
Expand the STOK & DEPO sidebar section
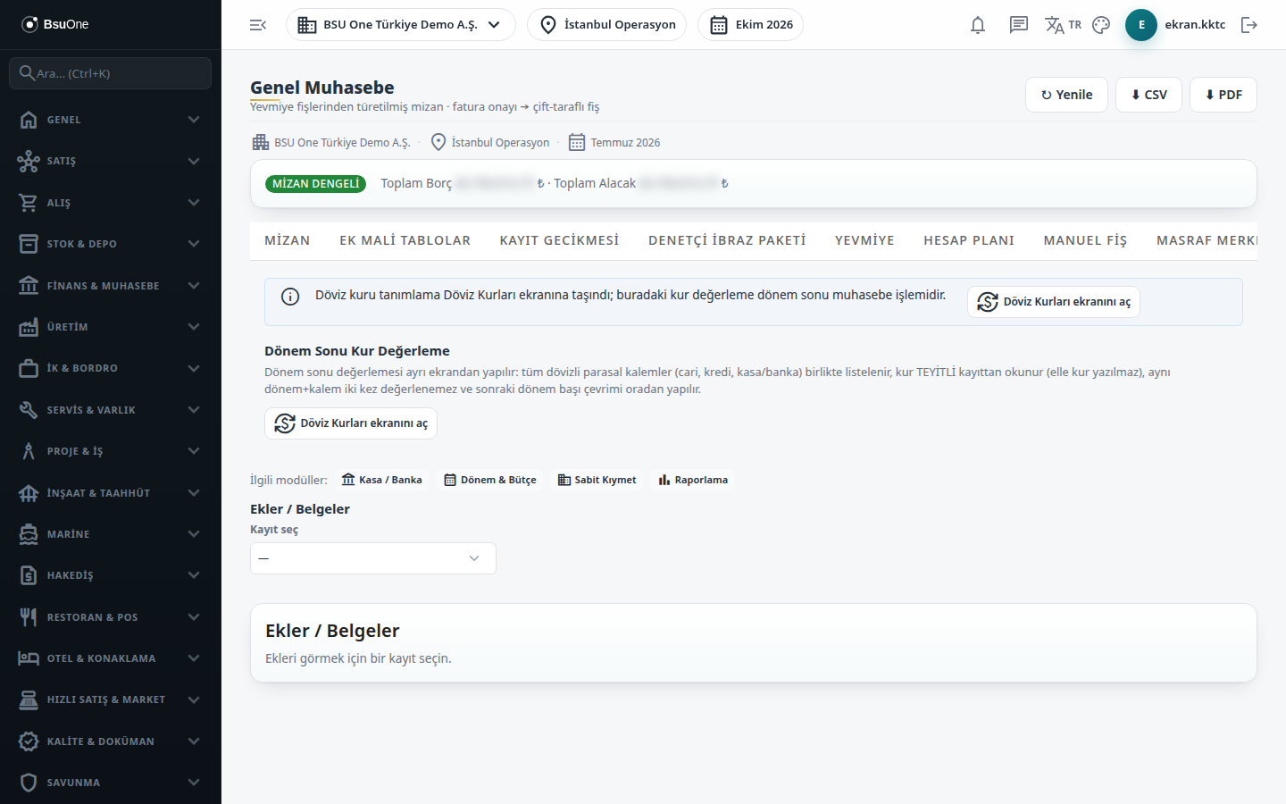(x=111, y=244)
